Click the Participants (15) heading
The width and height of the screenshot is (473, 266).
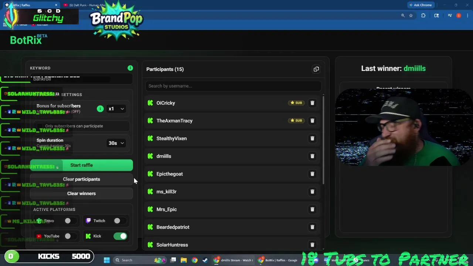[165, 69]
